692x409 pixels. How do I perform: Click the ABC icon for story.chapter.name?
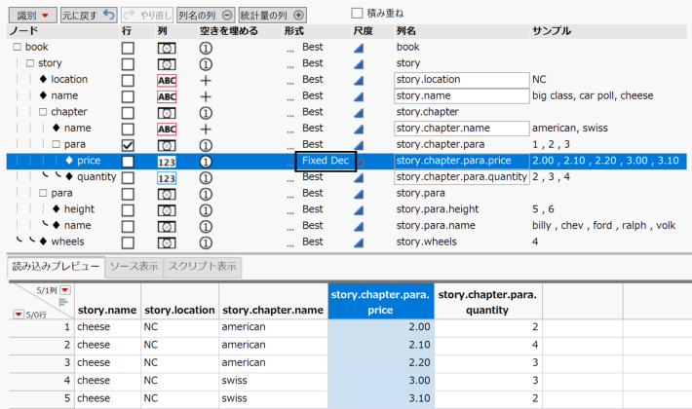(167, 129)
